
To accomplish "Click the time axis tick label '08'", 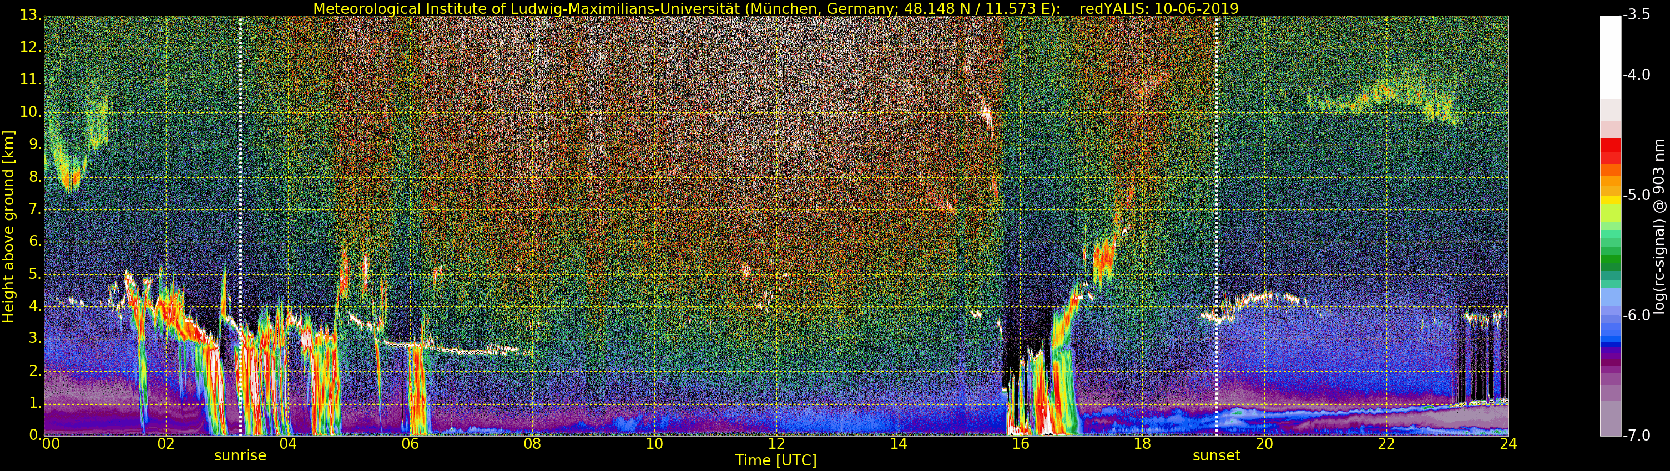I will 532,443.
